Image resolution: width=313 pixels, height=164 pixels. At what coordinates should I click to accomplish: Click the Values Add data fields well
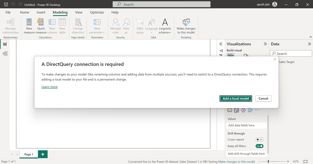click(247, 125)
